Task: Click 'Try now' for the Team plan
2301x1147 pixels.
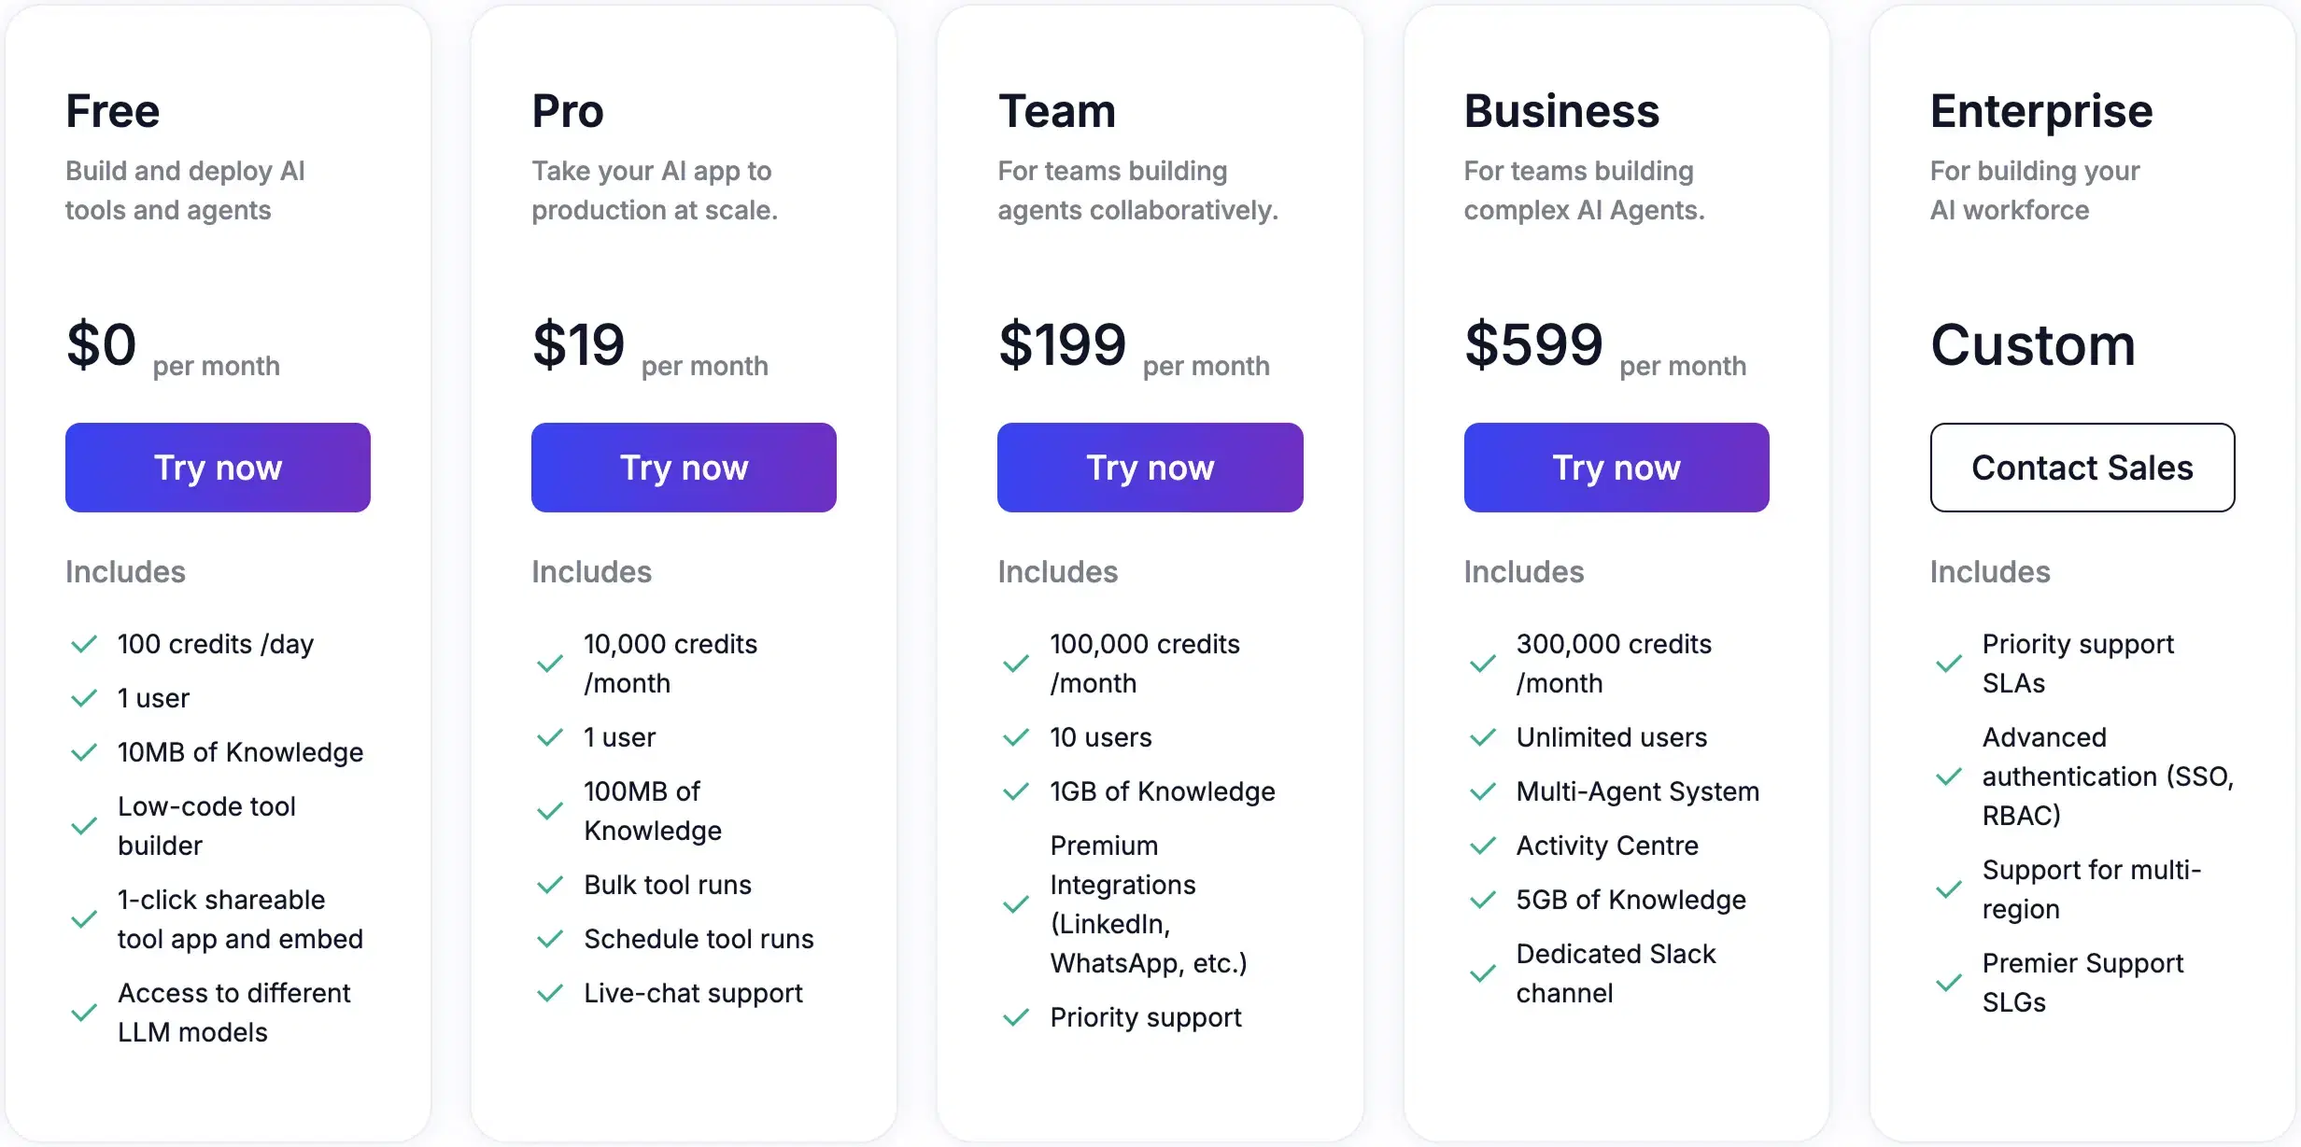Action: coord(1150,468)
